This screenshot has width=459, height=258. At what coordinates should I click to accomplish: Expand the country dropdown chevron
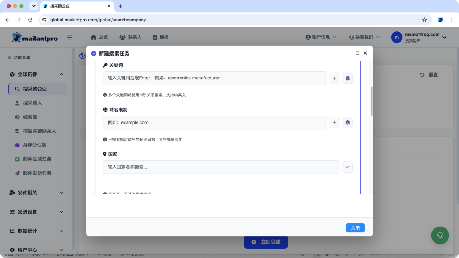pos(347,167)
